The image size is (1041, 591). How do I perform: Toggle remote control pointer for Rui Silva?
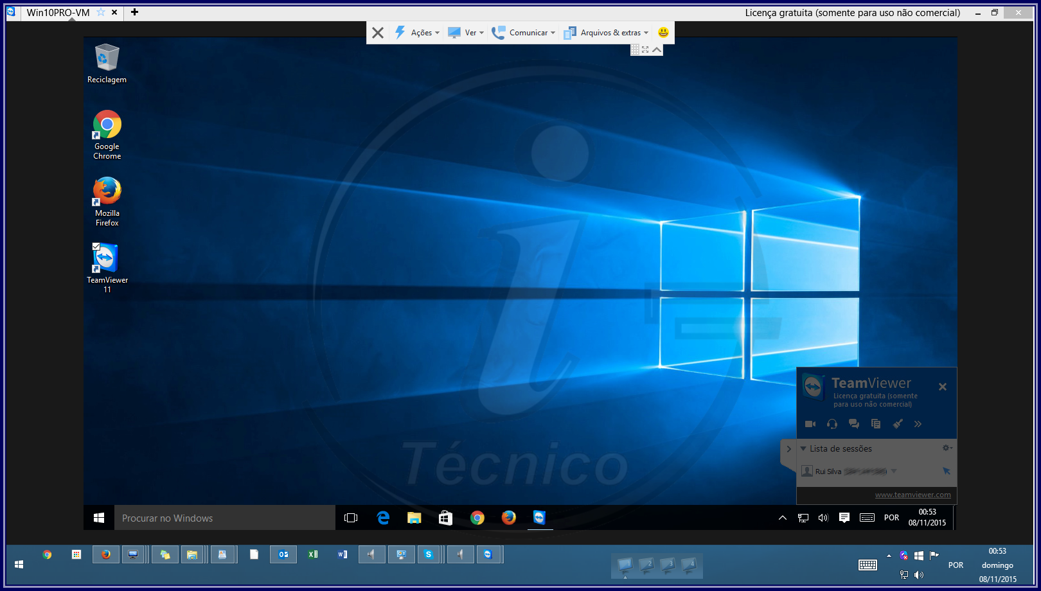[x=946, y=471]
